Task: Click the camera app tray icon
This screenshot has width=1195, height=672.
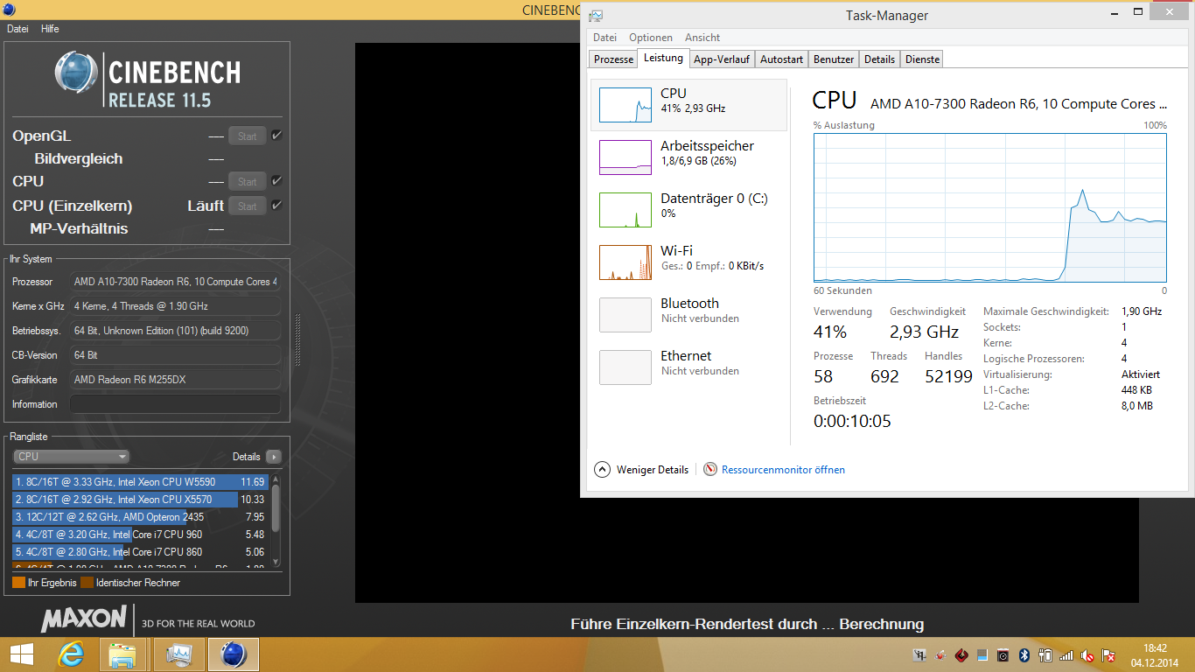Action: click(1003, 655)
